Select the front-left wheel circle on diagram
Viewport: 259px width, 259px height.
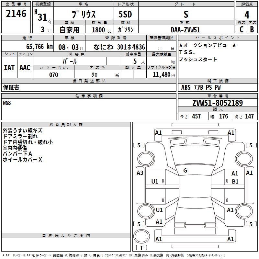pos(146,159)
